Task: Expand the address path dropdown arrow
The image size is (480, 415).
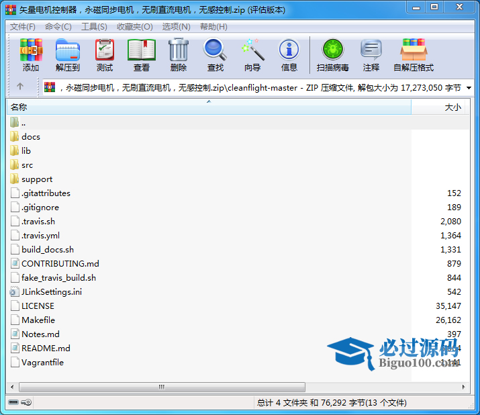Action: (x=469, y=88)
